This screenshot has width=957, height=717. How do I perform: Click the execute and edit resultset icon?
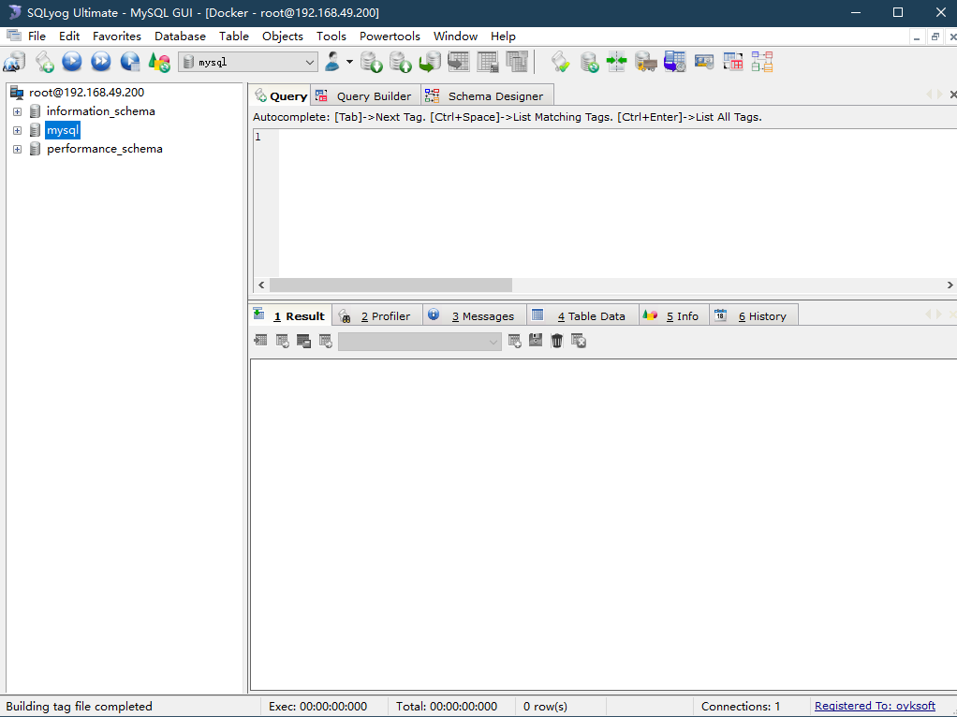(130, 62)
